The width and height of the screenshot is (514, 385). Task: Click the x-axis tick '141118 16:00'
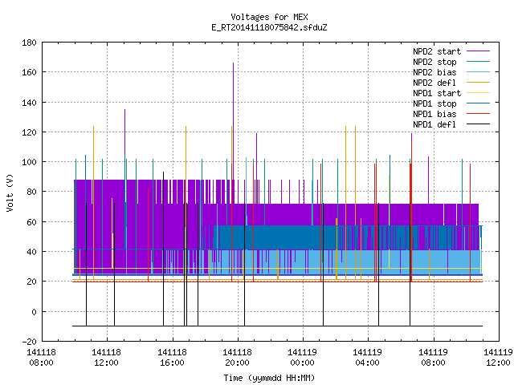(172, 358)
